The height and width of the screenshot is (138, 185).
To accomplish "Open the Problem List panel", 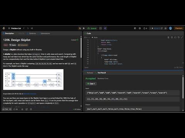I will point(15,28).
